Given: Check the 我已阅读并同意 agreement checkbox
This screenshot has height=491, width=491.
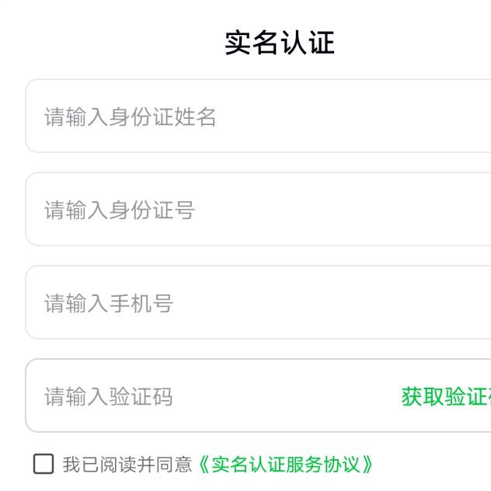Looking at the screenshot, I should pos(44,464).
